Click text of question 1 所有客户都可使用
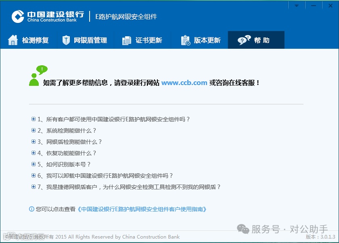This screenshot has width=339, height=243. tap(114, 119)
